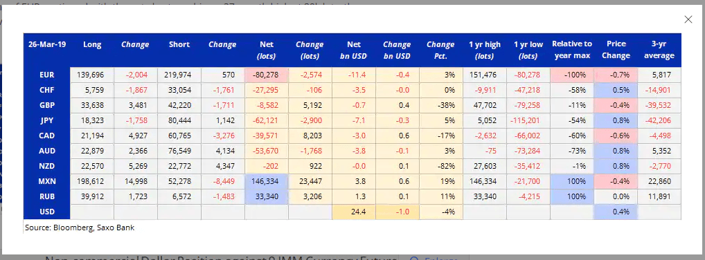Select the CHF row label

coord(47,90)
